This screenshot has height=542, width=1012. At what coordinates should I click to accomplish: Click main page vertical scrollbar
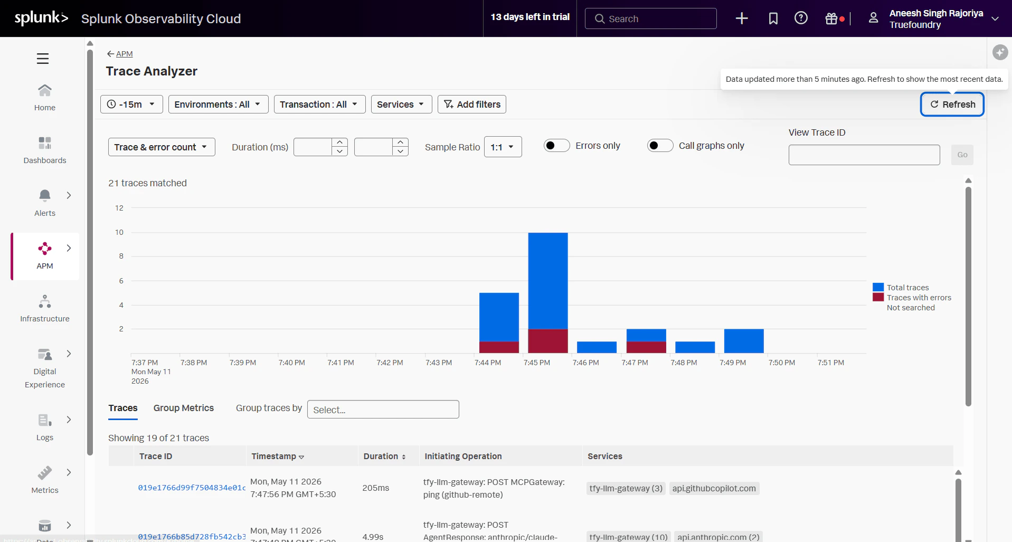tap(968, 296)
